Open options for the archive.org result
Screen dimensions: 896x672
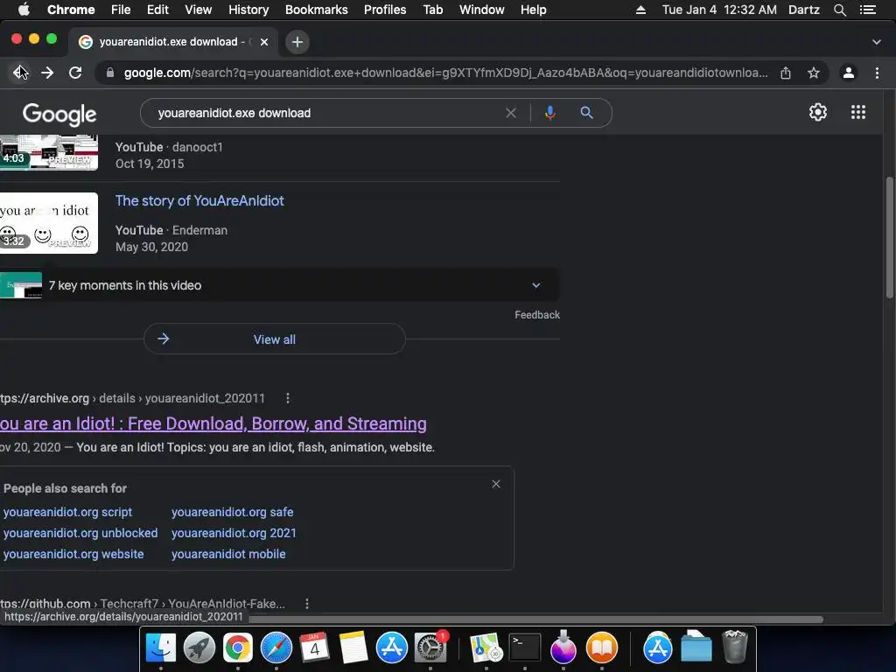tap(288, 398)
